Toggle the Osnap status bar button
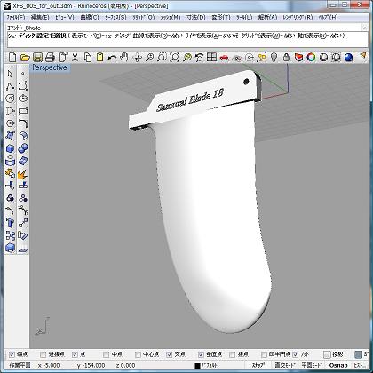 338,365
